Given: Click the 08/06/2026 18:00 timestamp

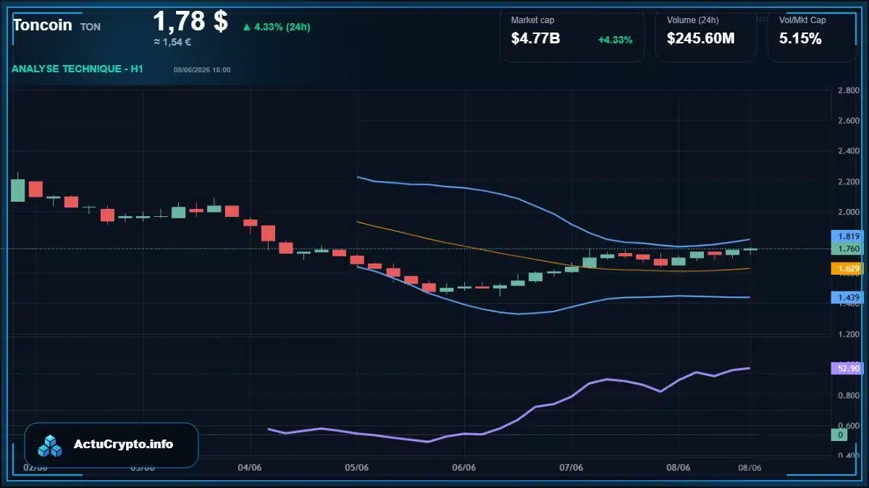Looking at the screenshot, I should click(202, 70).
